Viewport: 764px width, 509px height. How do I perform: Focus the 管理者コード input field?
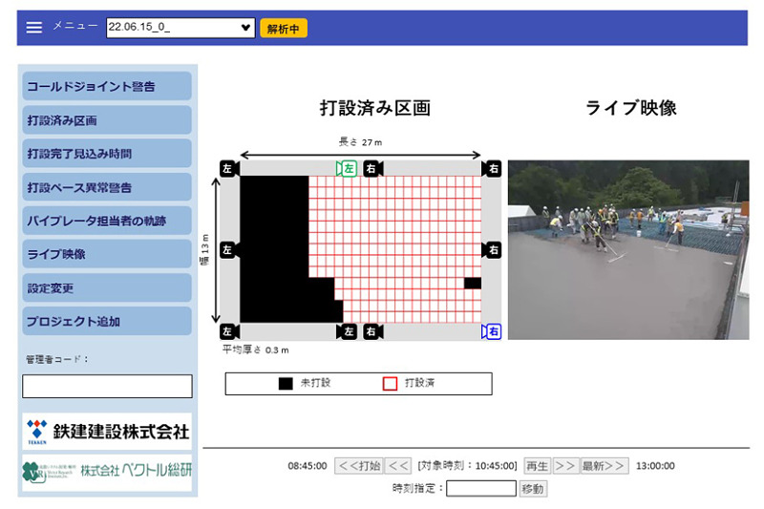pos(107,386)
